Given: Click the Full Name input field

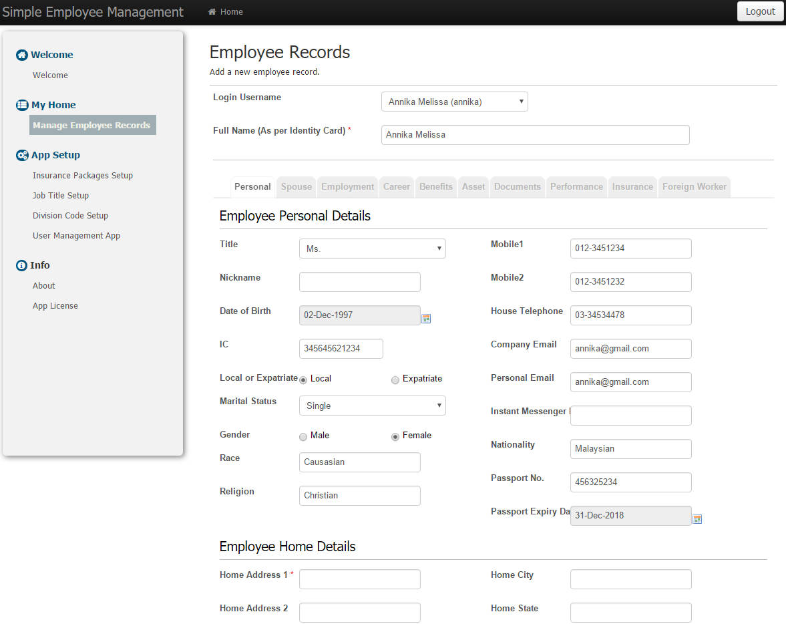Looking at the screenshot, I should (536, 135).
